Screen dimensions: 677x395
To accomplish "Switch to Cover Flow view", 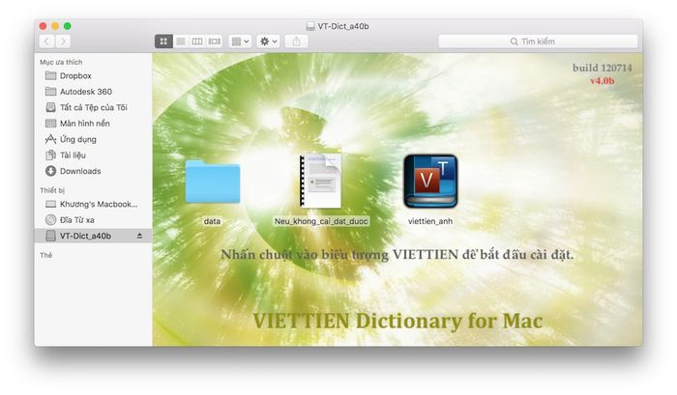I will click(214, 42).
